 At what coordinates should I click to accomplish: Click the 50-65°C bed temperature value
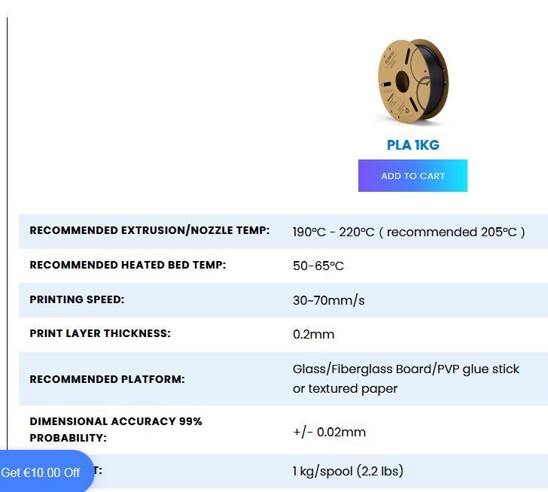click(x=318, y=266)
